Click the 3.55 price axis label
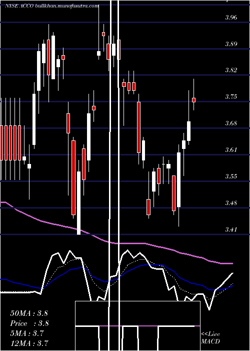Image resolution: width=250 pixels, height=351 pixels. point(231,176)
